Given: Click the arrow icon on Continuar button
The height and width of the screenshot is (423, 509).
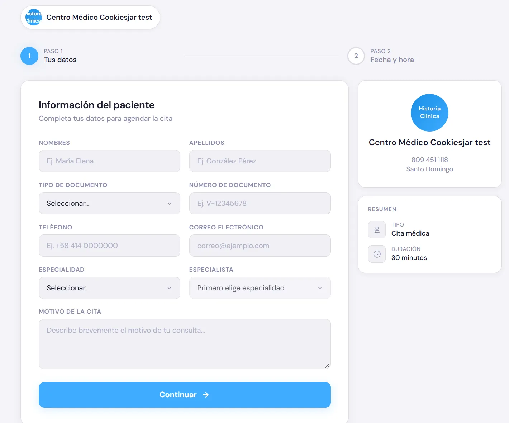Looking at the screenshot, I should click(x=206, y=395).
